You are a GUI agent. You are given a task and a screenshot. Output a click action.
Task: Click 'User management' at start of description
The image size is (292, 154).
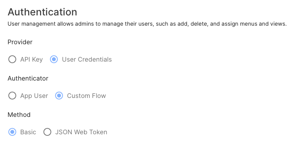point(32,24)
